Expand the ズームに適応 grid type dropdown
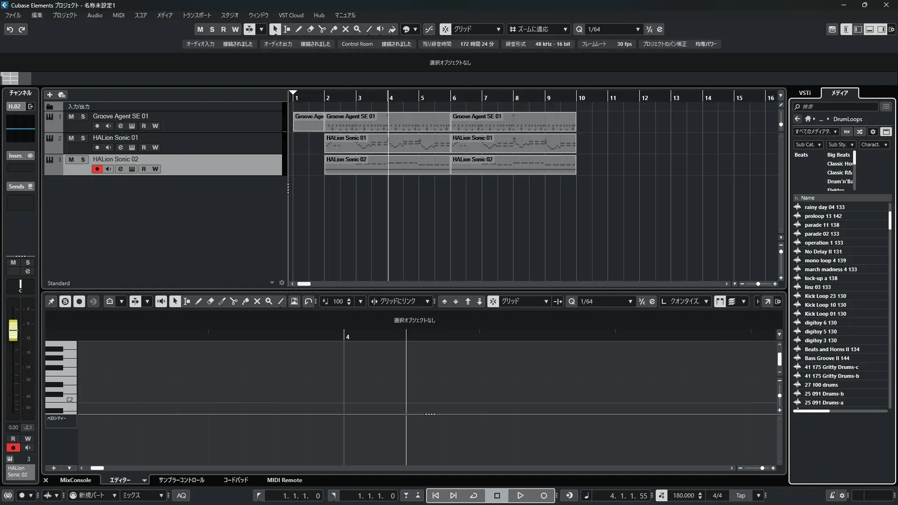898x505 pixels. tap(565, 29)
